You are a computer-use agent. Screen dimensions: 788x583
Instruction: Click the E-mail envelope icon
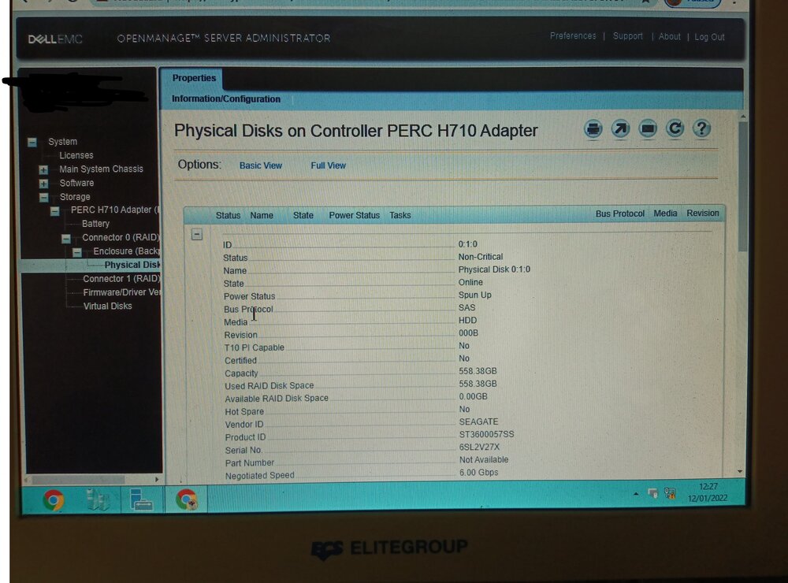[x=648, y=129]
